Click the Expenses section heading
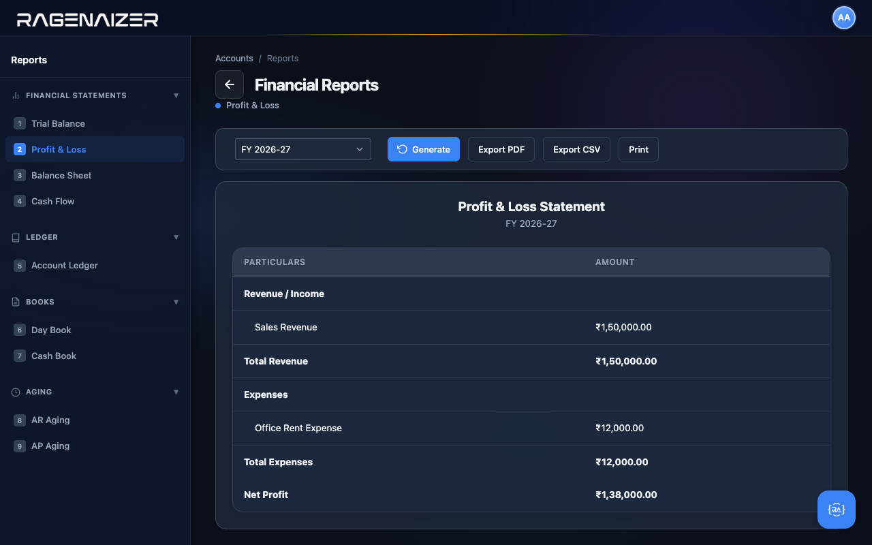The image size is (872, 545). pyautogui.click(x=266, y=394)
